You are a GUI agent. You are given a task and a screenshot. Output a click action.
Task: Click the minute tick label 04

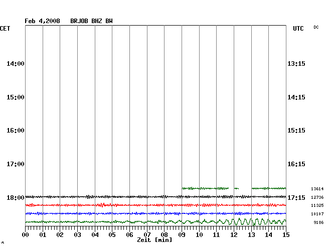click(95, 235)
